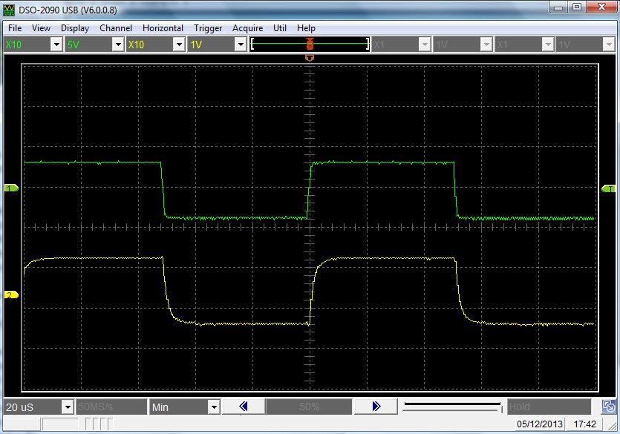The image size is (620, 434).
Task: Click the green trigger level marker on right edge
Action: [608, 189]
